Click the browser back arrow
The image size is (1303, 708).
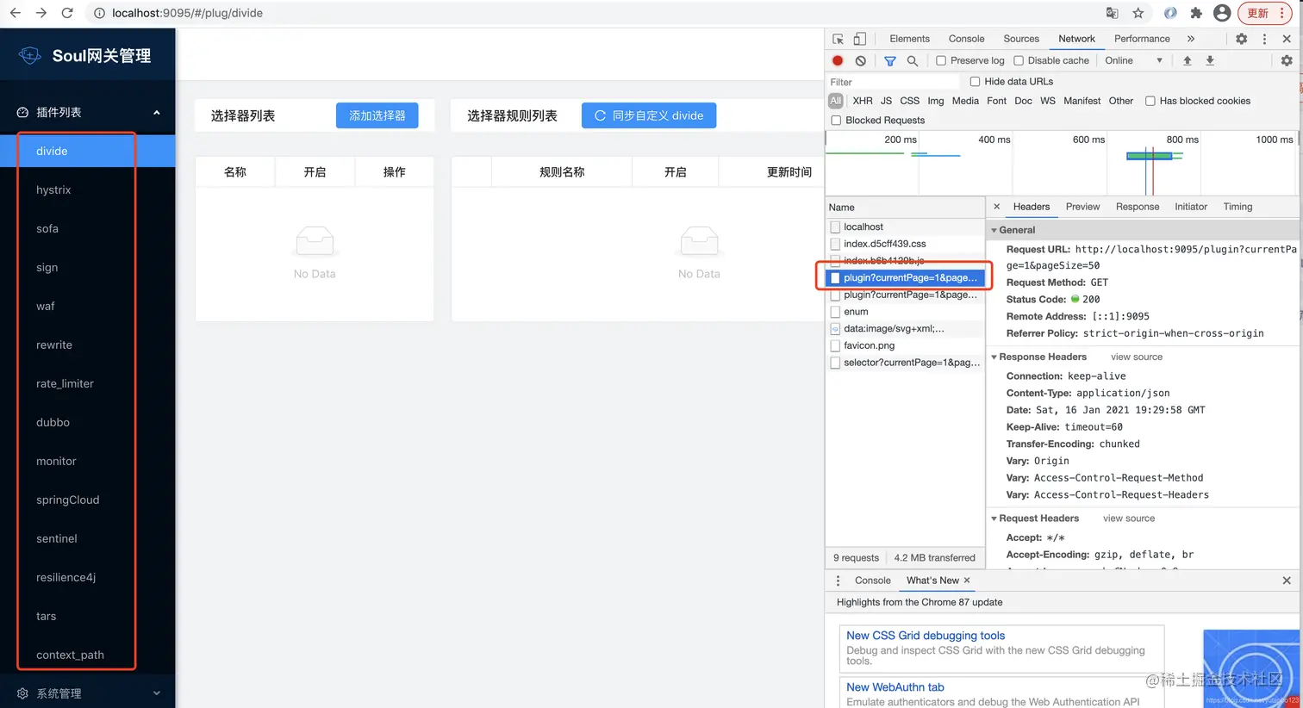15,13
